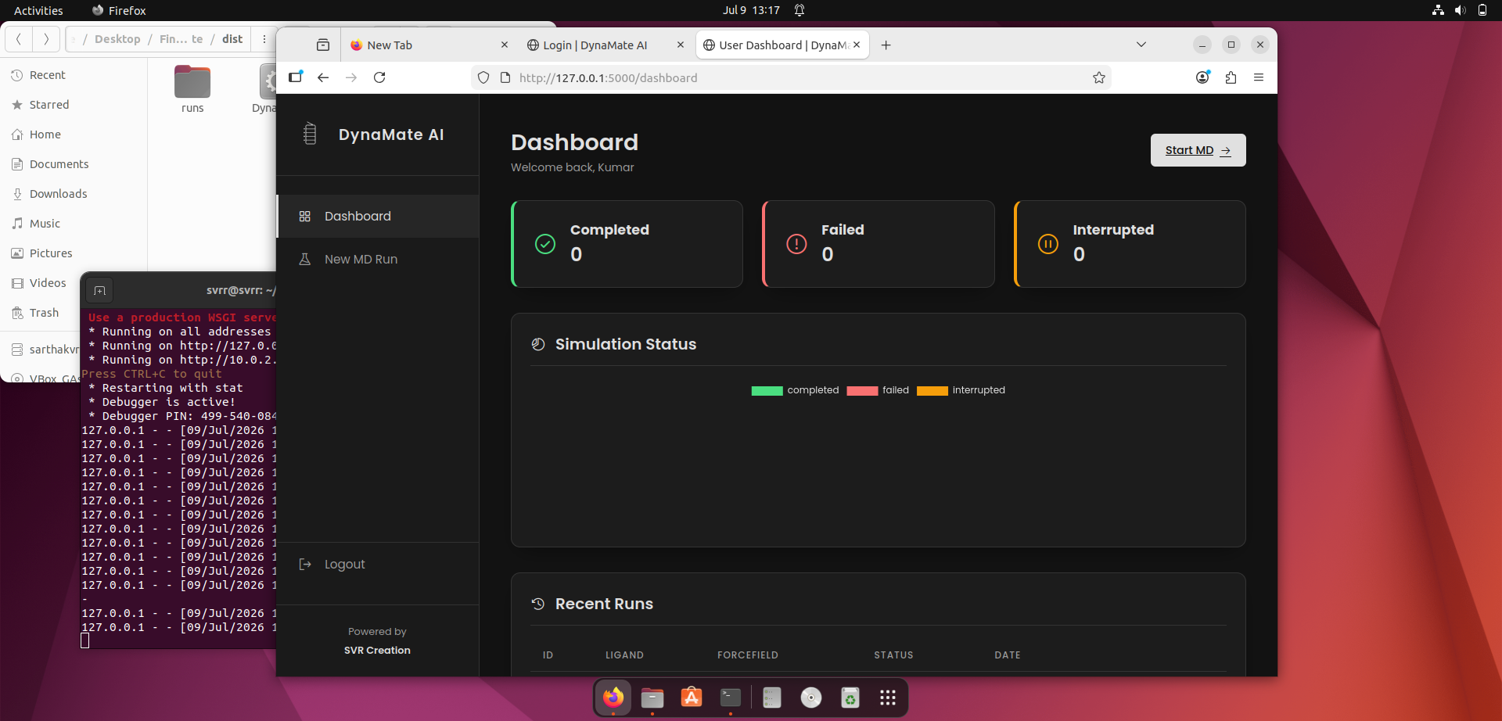Viewport: 1502px width, 721px height.
Task: Open Ubuntu Software from the dock
Action: (x=692, y=697)
